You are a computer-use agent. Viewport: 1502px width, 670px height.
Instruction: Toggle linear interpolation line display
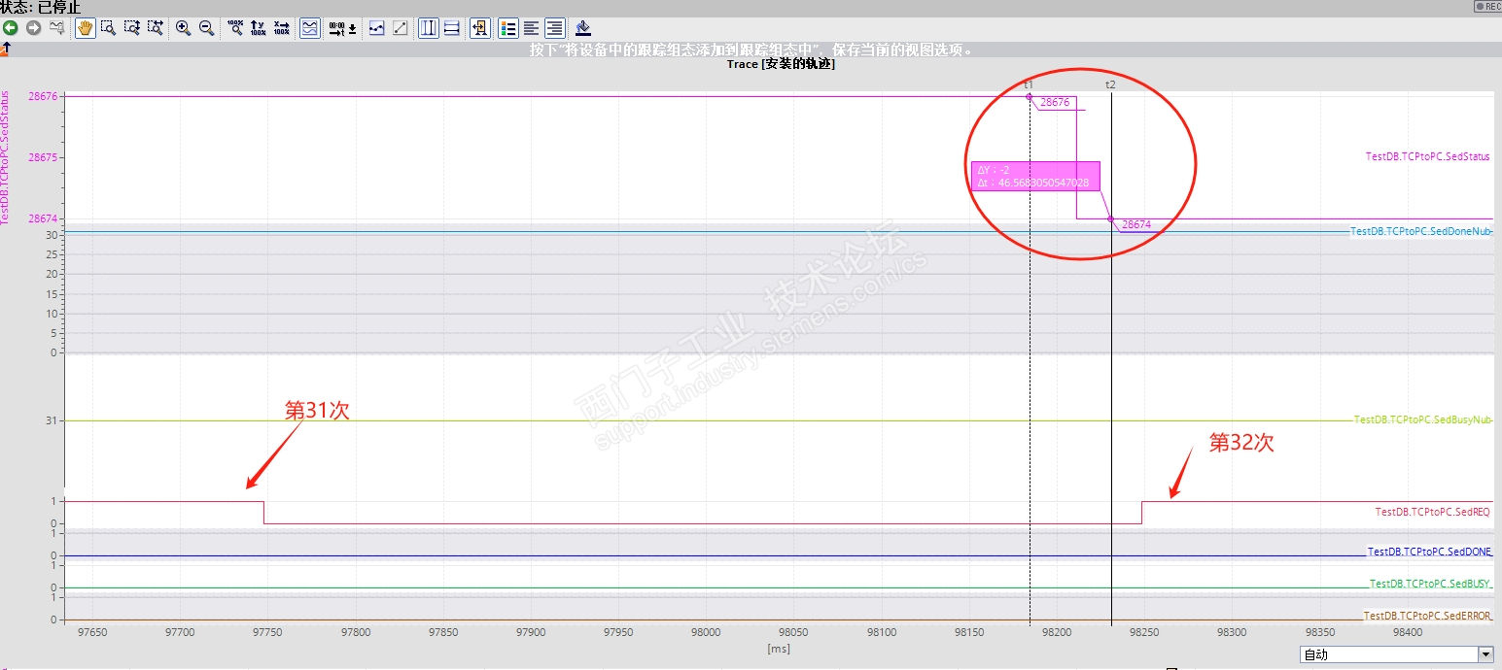[x=400, y=28]
